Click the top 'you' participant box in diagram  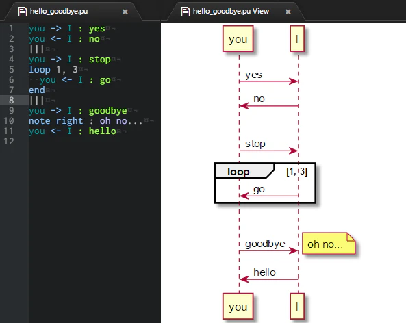238,39
